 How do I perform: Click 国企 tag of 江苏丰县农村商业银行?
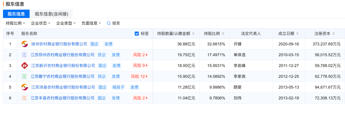(102, 98)
